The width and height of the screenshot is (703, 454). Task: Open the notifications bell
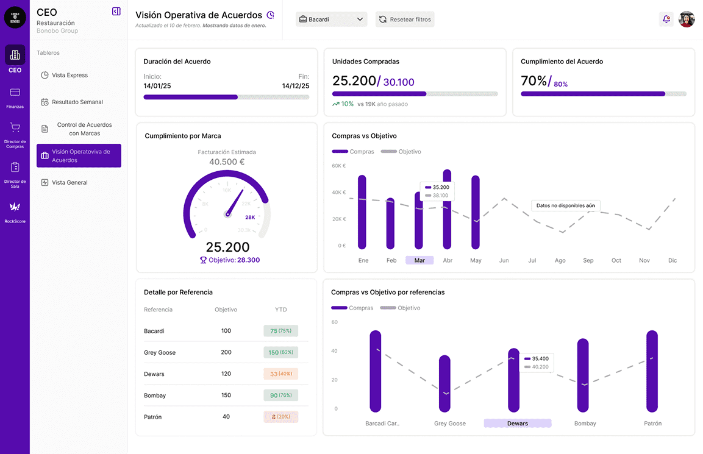click(666, 20)
